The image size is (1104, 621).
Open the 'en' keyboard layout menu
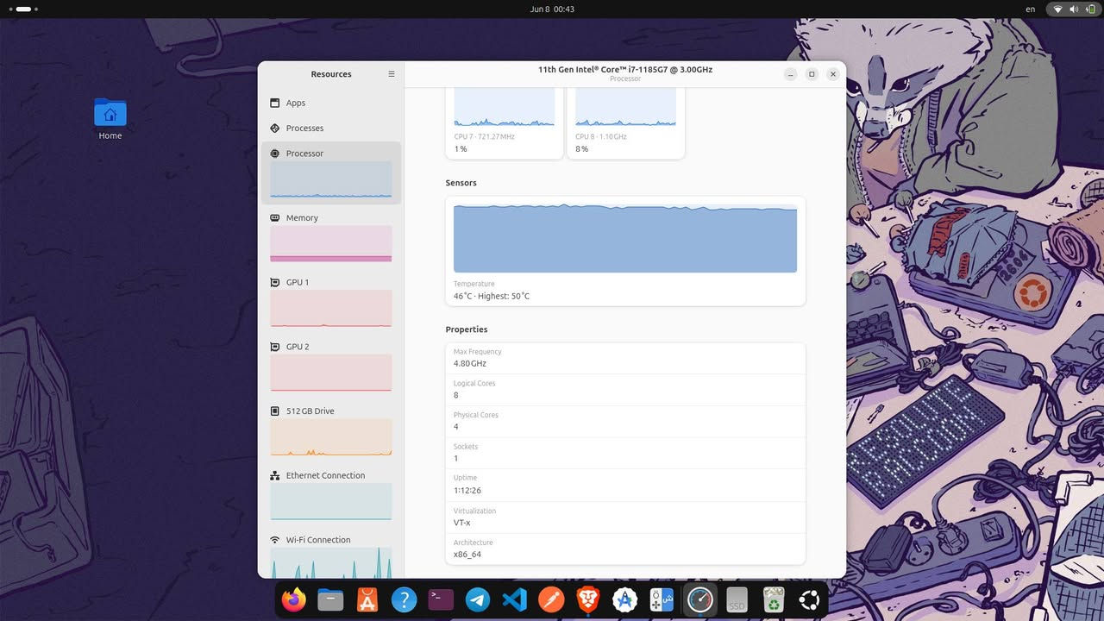click(x=1031, y=9)
